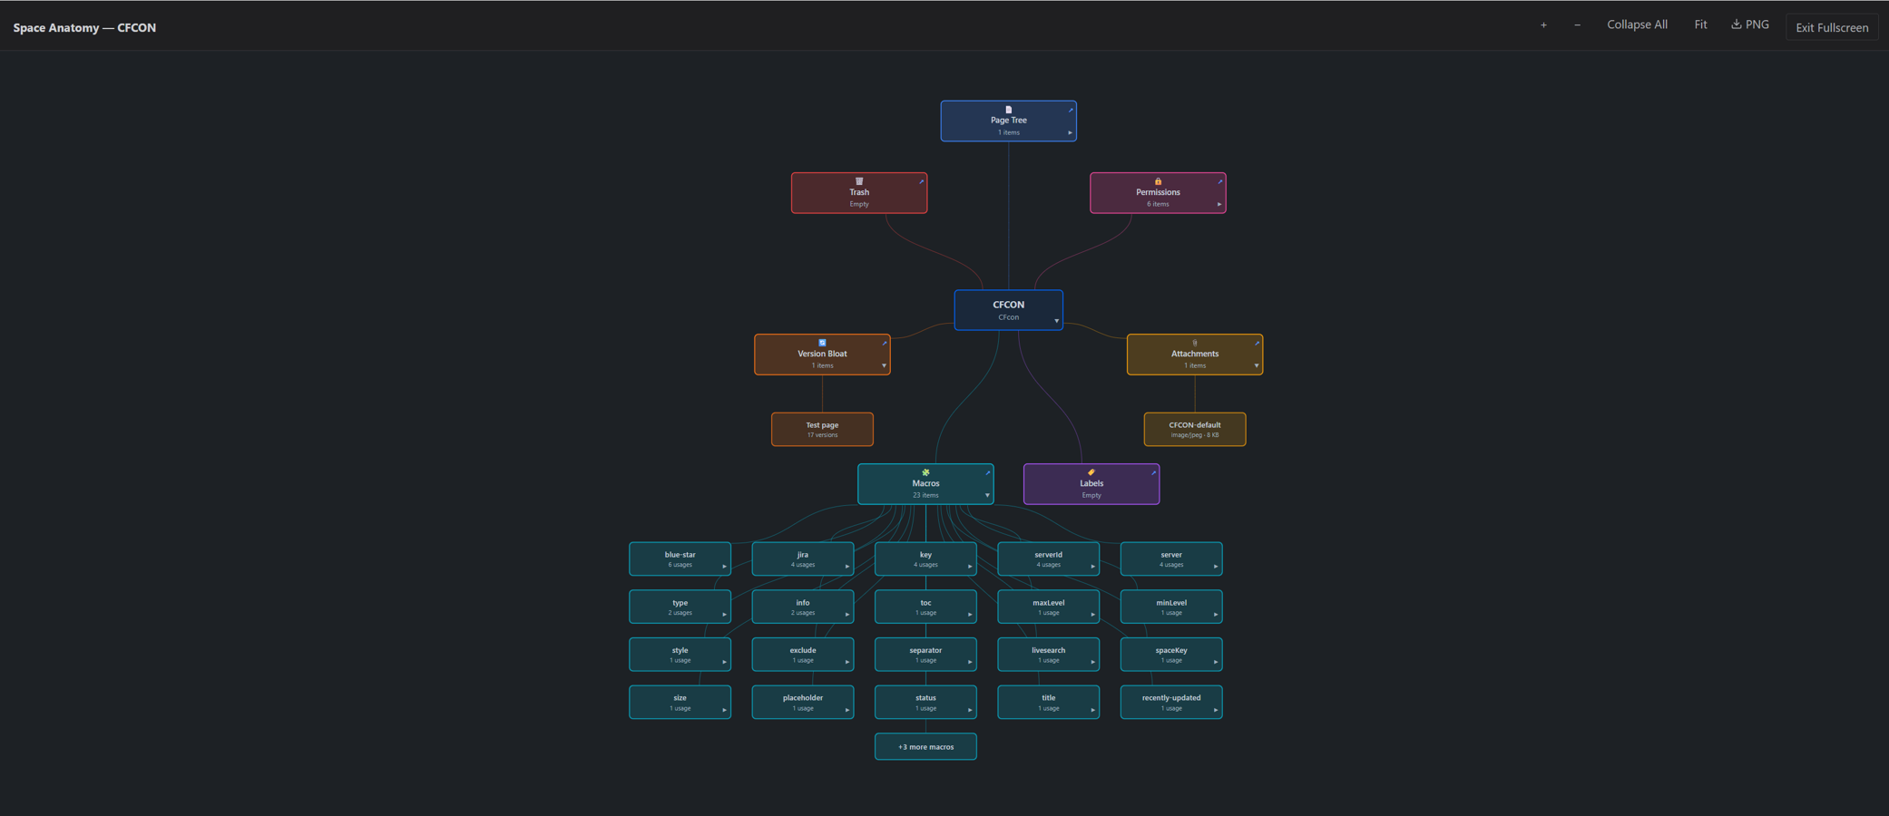Collapse the Macros node arrow

[987, 495]
